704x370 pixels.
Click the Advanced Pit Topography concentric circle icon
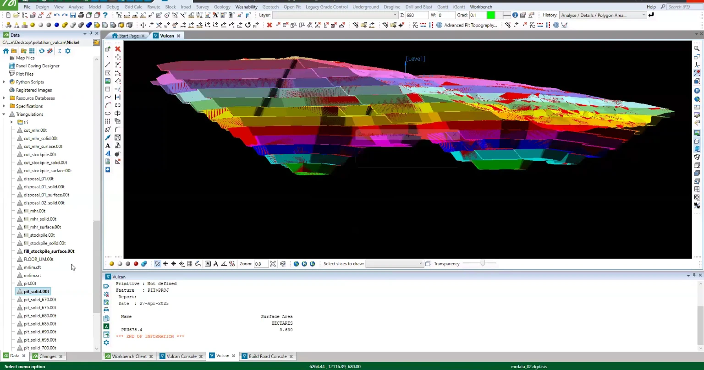[x=439, y=25]
